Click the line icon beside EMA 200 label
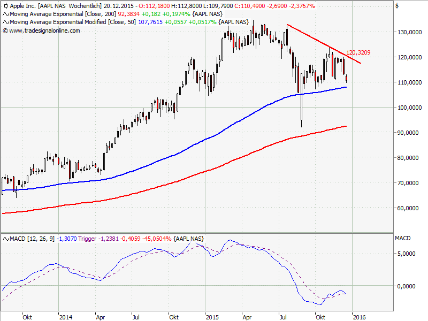 pos(5,14)
